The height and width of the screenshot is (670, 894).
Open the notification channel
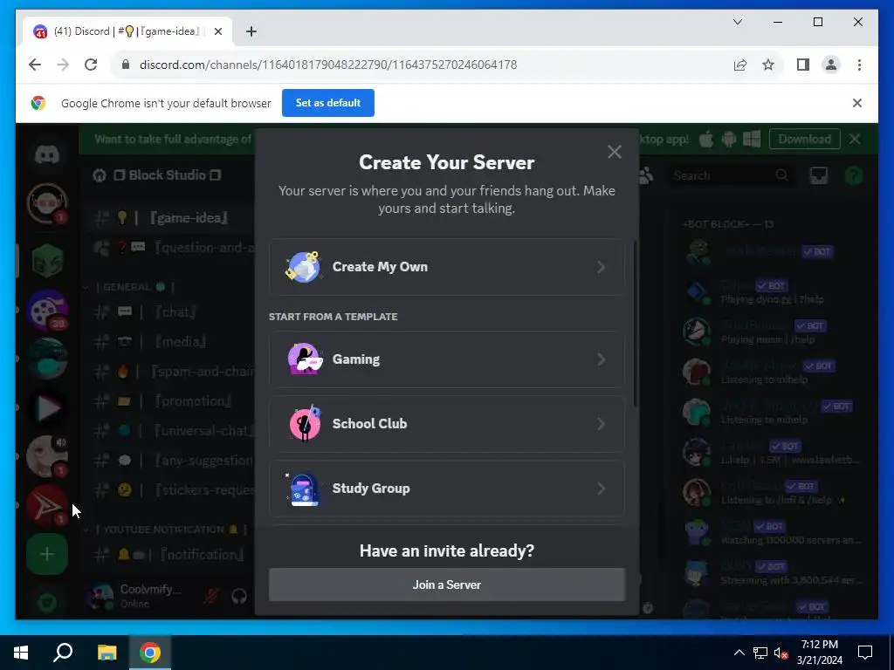[168, 554]
